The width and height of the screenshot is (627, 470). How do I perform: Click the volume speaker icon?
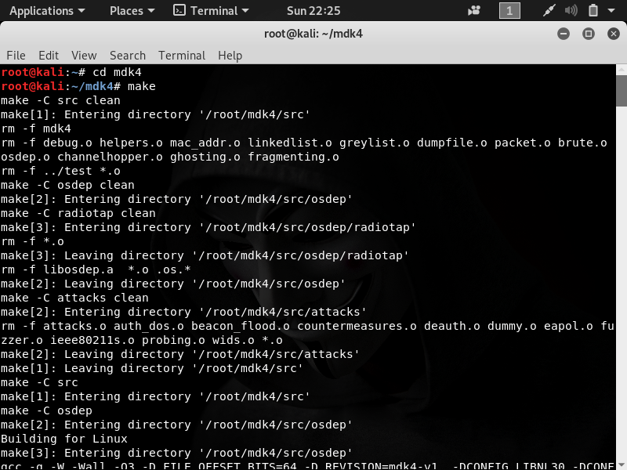571,11
